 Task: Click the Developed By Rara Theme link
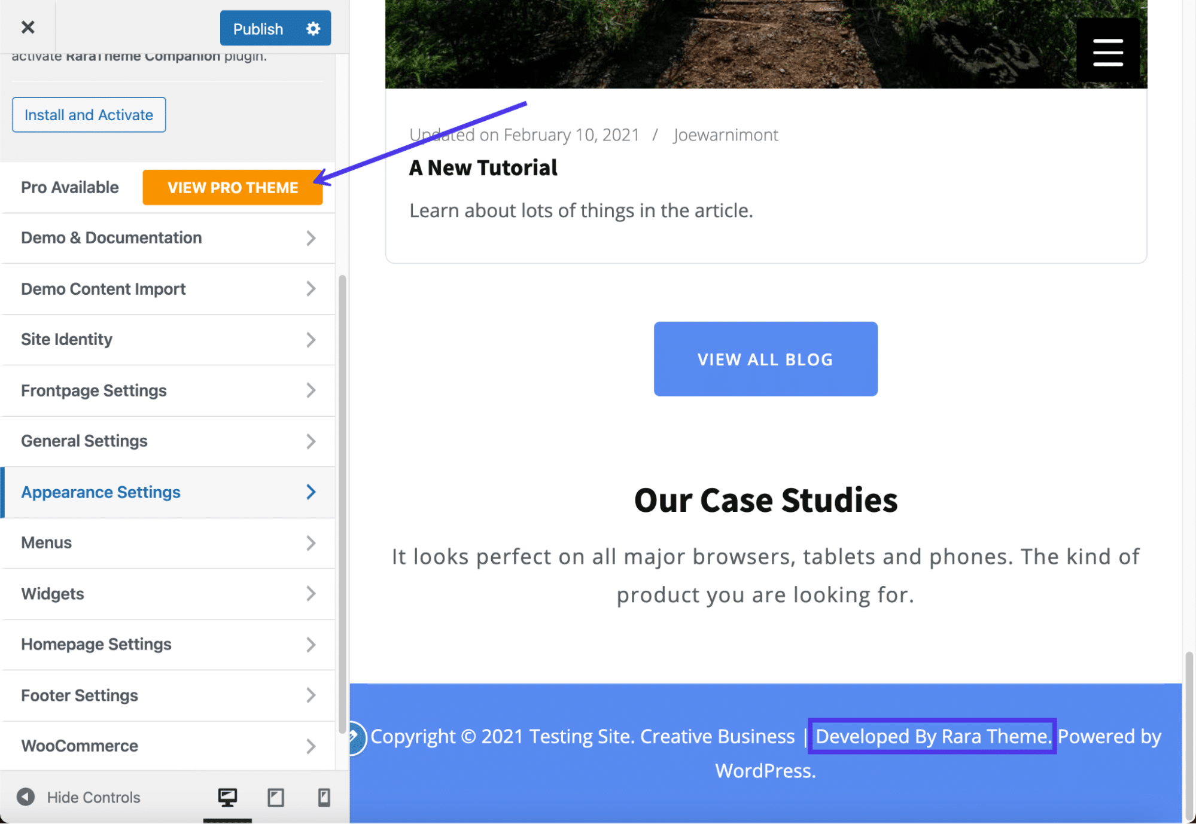point(930,736)
